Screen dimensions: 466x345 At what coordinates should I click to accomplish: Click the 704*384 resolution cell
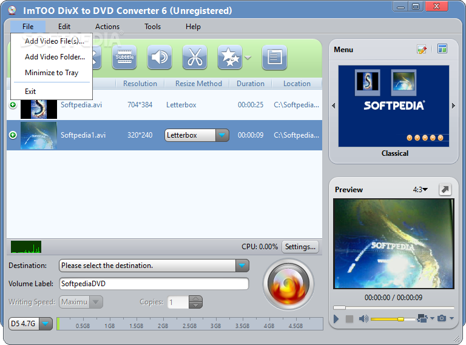click(140, 105)
